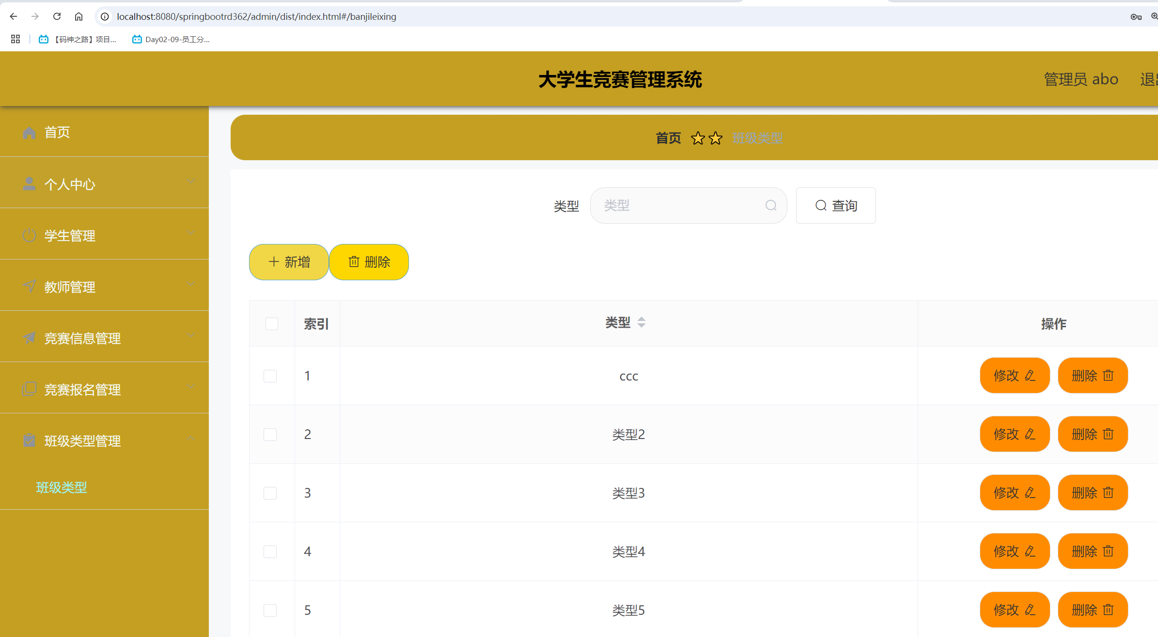Click the browser home icon

click(x=78, y=16)
